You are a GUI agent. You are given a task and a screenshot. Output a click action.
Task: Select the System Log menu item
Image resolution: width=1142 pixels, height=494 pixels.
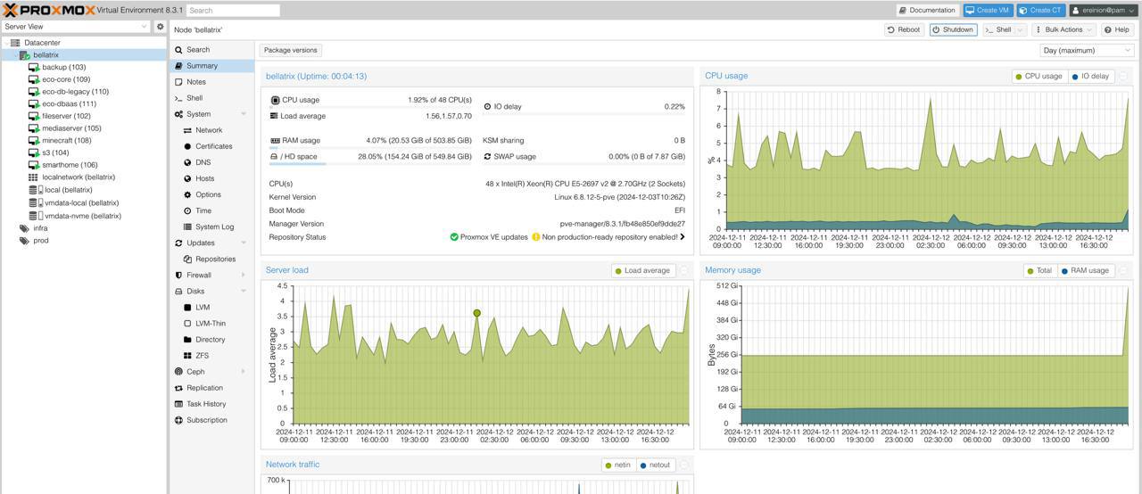click(x=214, y=227)
